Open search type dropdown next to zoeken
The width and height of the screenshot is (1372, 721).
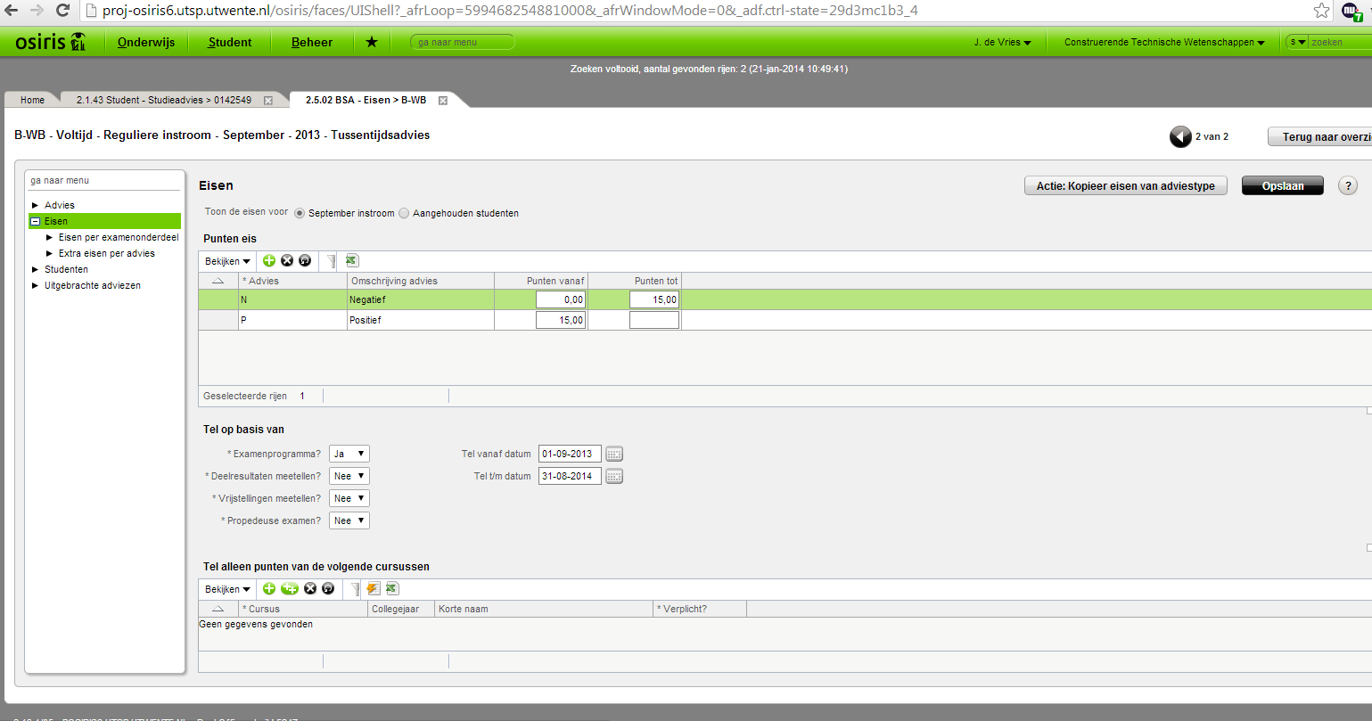point(1297,42)
